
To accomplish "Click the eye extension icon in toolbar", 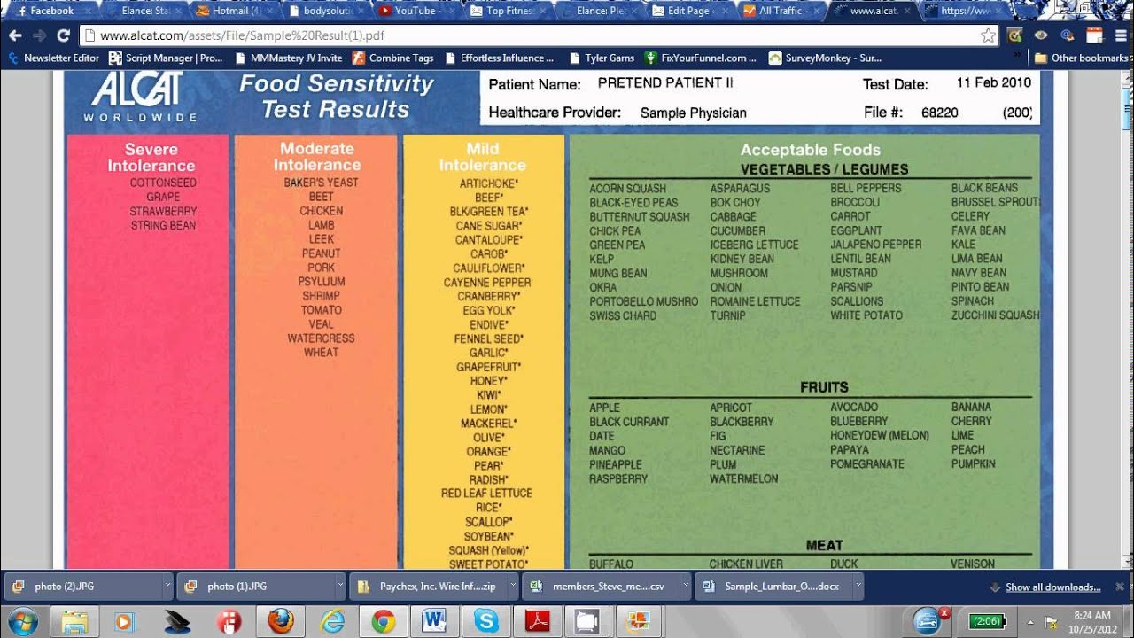I will coord(1041,35).
